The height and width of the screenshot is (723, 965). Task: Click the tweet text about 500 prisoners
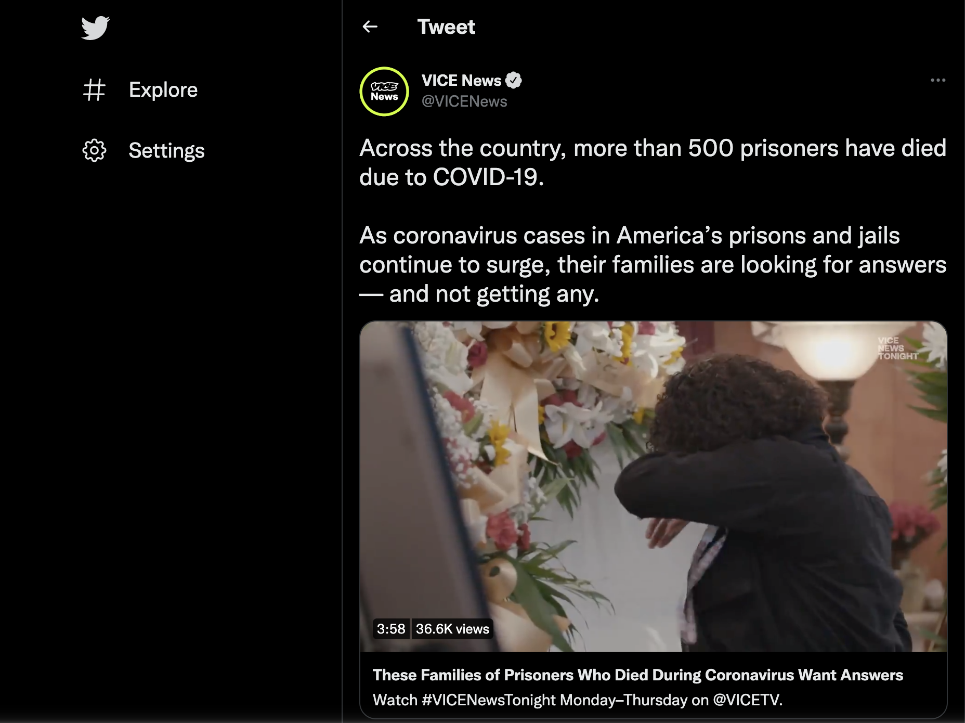point(653,162)
